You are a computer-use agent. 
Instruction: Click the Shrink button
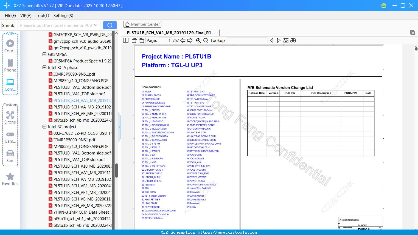point(8,25)
